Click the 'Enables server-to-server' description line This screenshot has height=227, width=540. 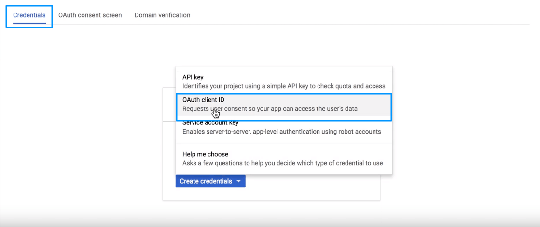(x=282, y=132)
